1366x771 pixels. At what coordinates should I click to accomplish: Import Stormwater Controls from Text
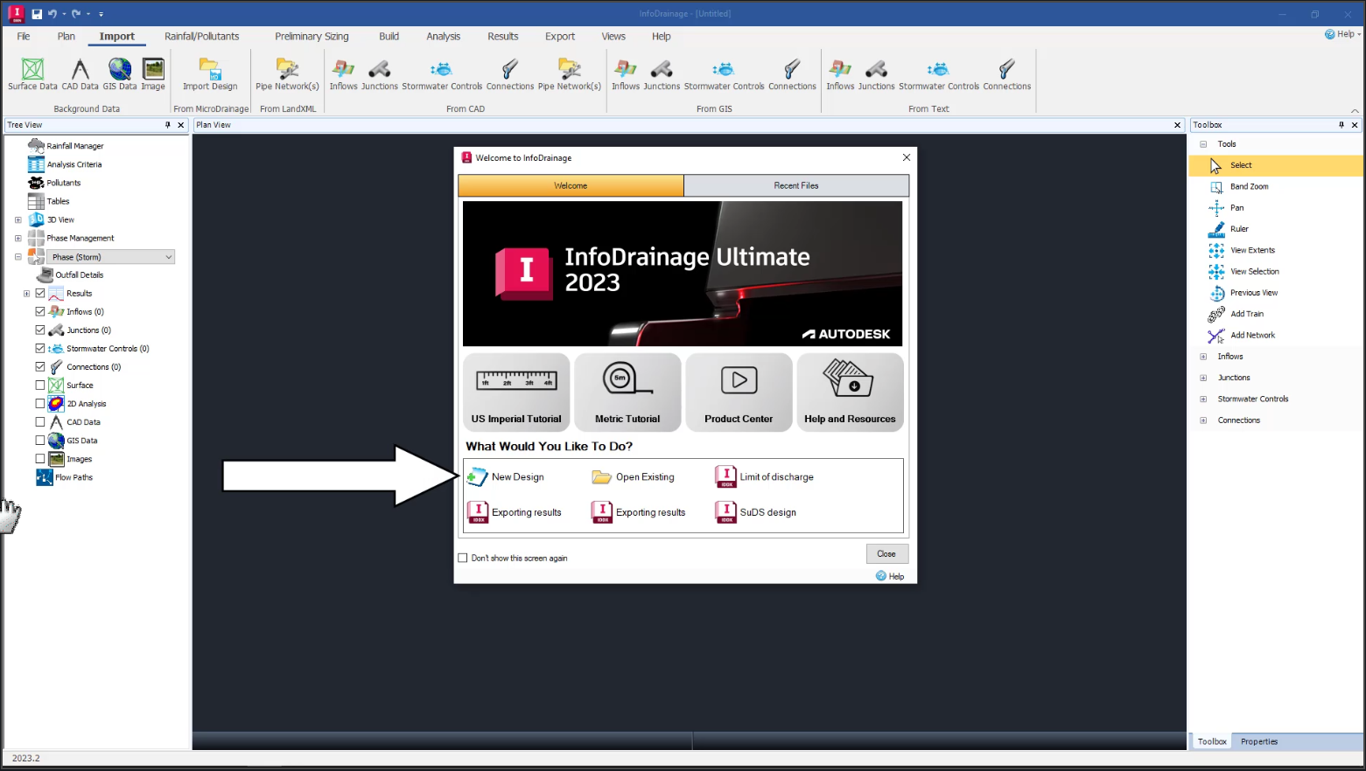(x=938, y=74)
